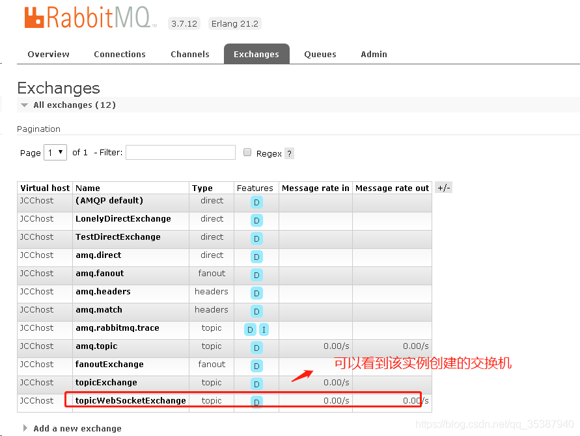Switch to the Queues tab
The image size is (580, 436).
pyautogui.click(x=320, y=54)
